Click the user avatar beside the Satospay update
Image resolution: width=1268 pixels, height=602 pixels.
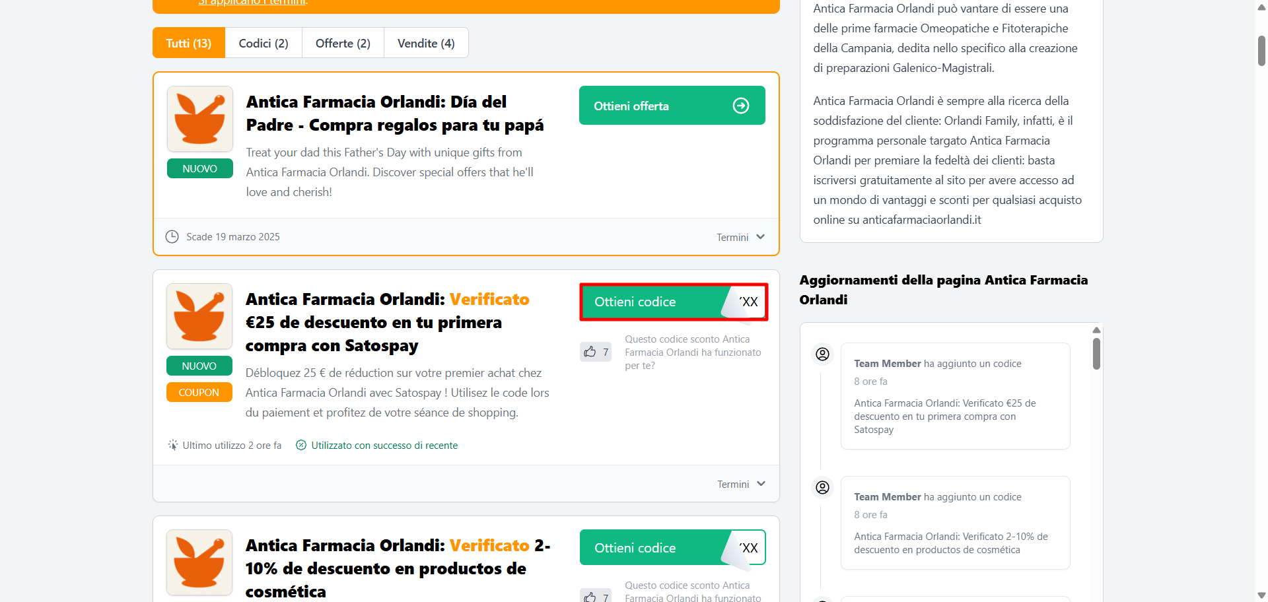822,354
